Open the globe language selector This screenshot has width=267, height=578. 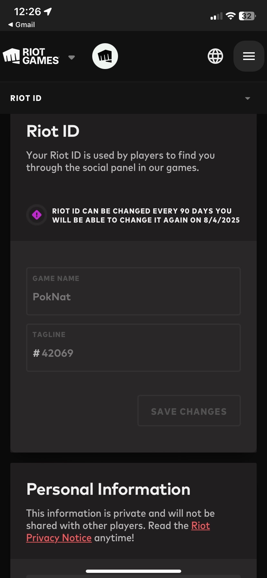215,56
